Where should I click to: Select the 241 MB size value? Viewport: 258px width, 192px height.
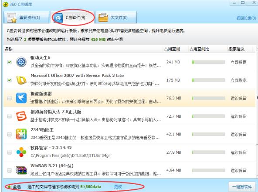pyautogui.click(x=173, y=62)
